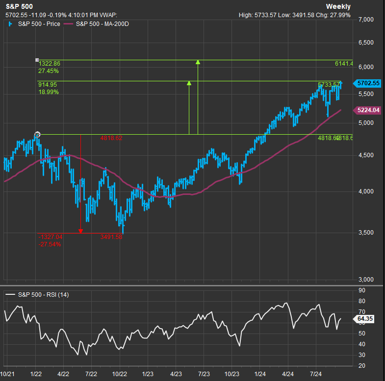Viewport: 385px width, 381px height.
Task: Click the purple 5224.04 moving average tag
Action: point(368,110)
